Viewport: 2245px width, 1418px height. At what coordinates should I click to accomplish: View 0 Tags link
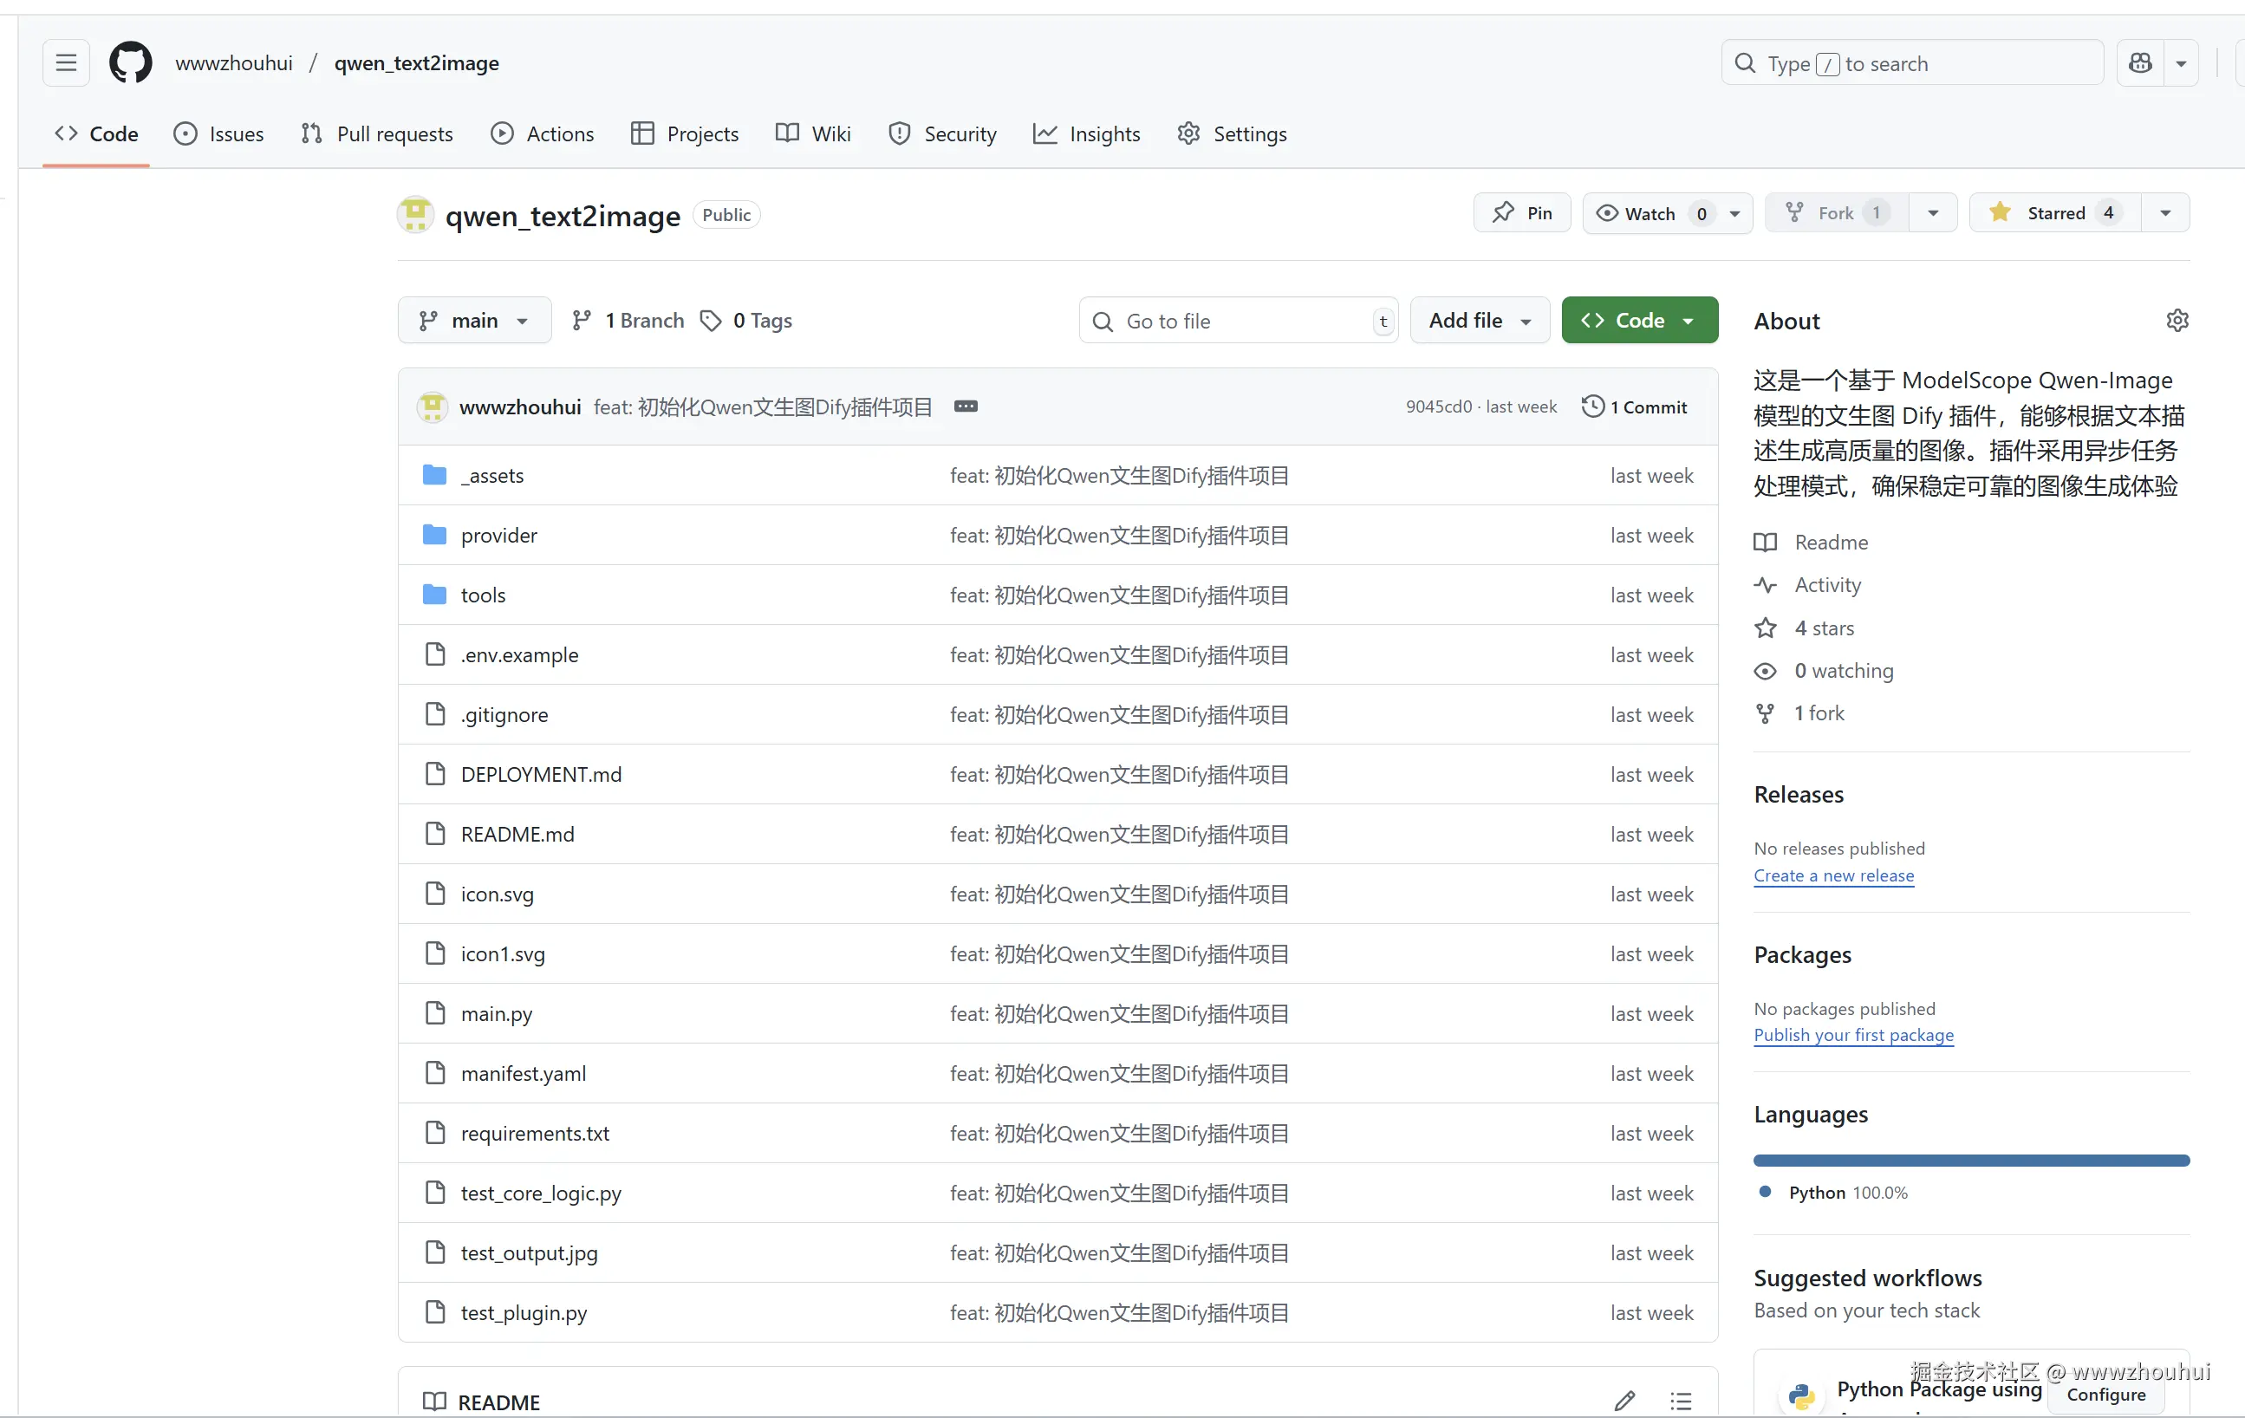click(x=747, y=321)
